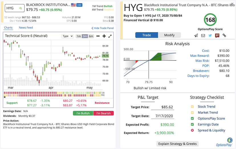Image resolution: width=236 pixels, height=149 pixels.
Task: Toggle Earnings Date checklist box
Action: [192, 124]
